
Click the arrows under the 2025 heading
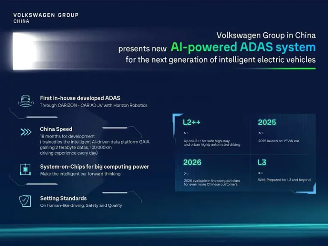(261, 133)
